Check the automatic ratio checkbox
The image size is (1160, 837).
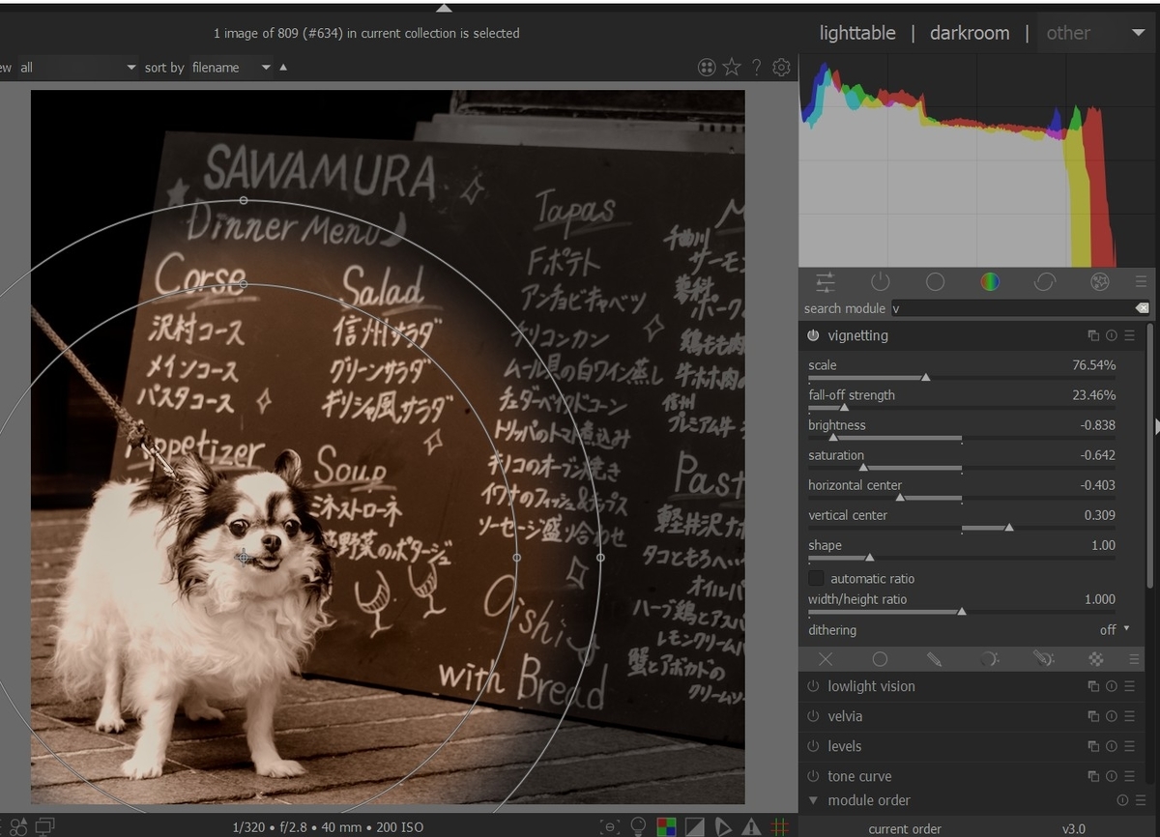tap(817, 578)
